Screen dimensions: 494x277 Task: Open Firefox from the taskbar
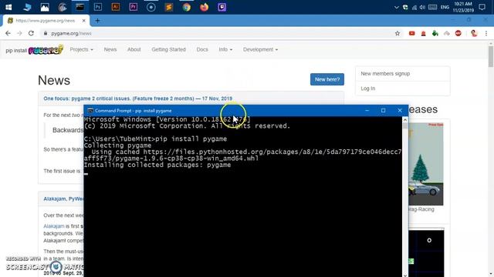pos(204,7)
